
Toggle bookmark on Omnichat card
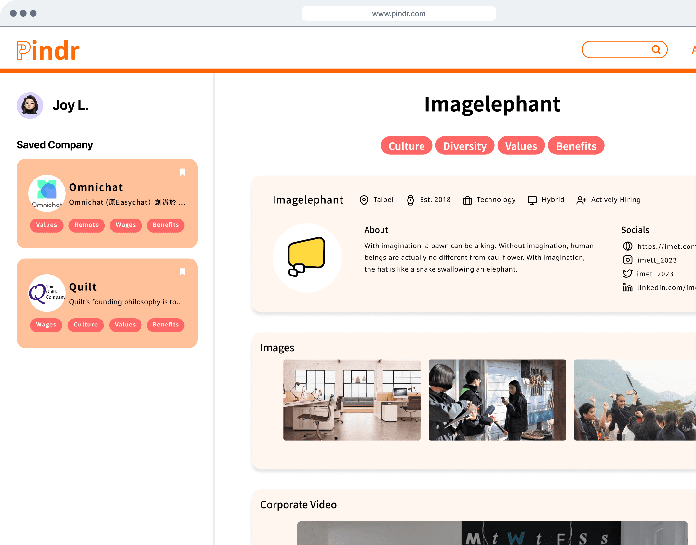click(182, 172)
